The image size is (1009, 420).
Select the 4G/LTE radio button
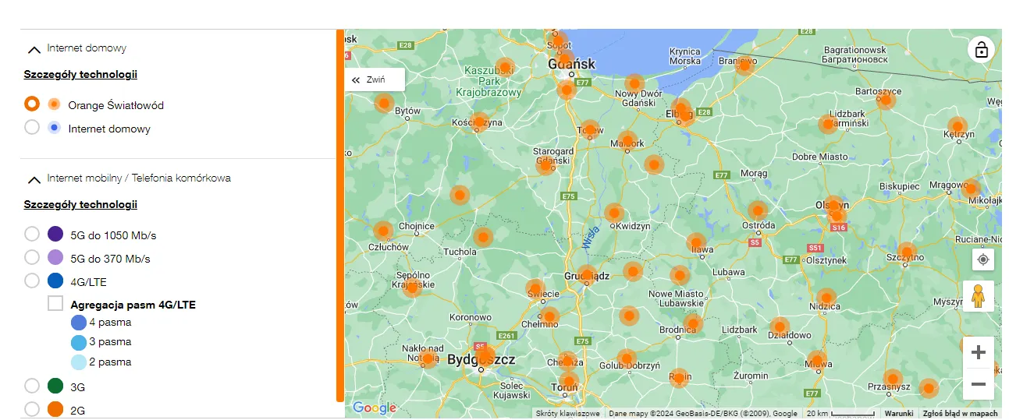[x=32, y=281]
